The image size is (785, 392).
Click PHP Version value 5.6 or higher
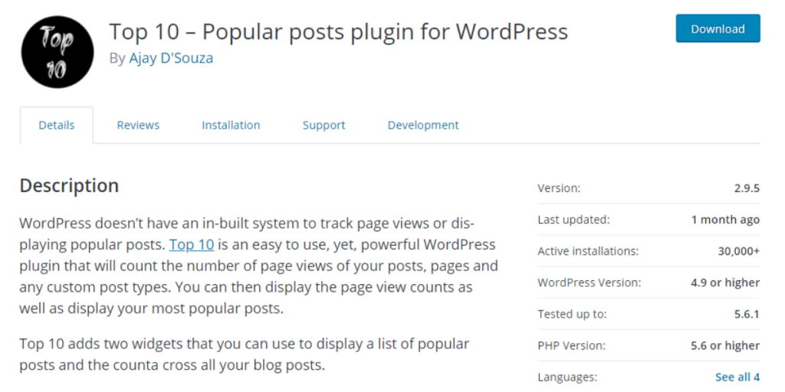725,345
